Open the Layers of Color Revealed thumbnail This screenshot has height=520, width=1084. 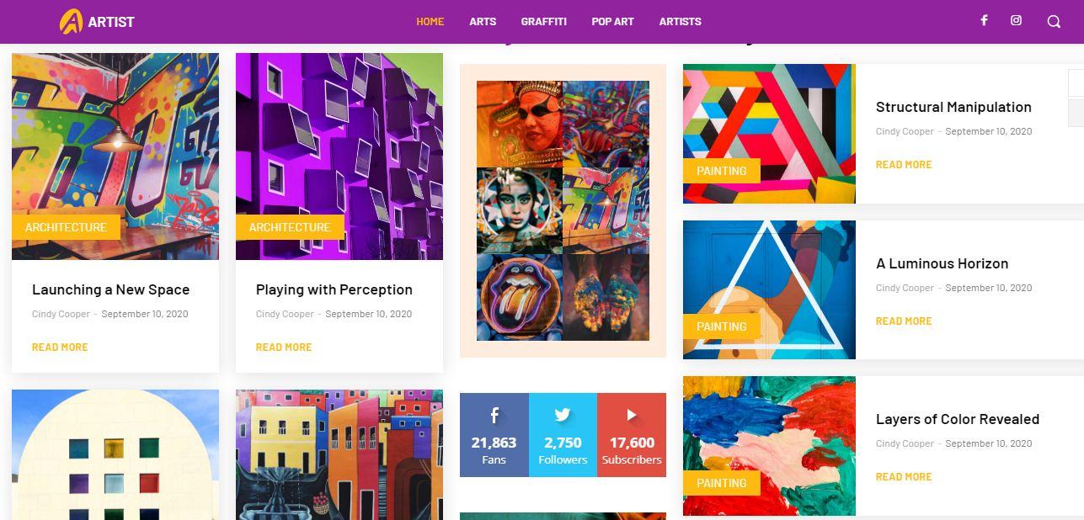tap(769, 446)
